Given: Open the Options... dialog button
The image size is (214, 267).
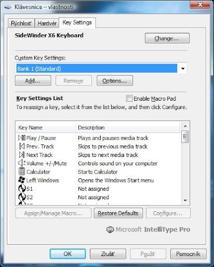Looking at the screenshot, I should (115, 81).
